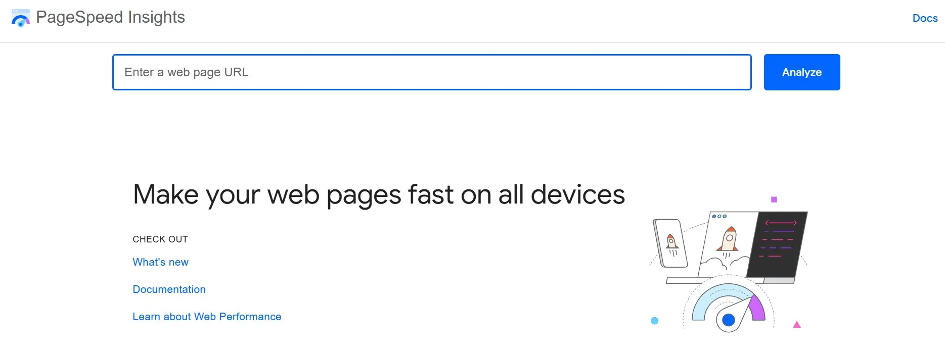
Task: Click the light blue dot left of the gauge
Action: click(x=655, y=320)
